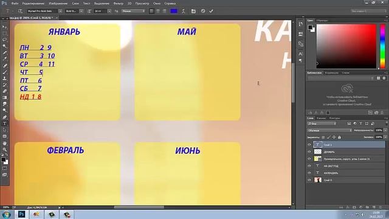Hide the rounded rectangle shape layer
Screen dimensions: 389x219
(309, 159)
